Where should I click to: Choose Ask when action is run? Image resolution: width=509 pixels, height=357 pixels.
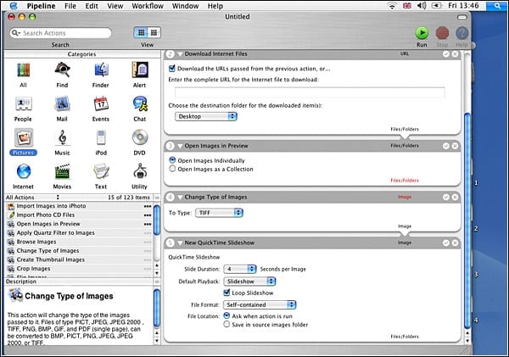(227, 315)
